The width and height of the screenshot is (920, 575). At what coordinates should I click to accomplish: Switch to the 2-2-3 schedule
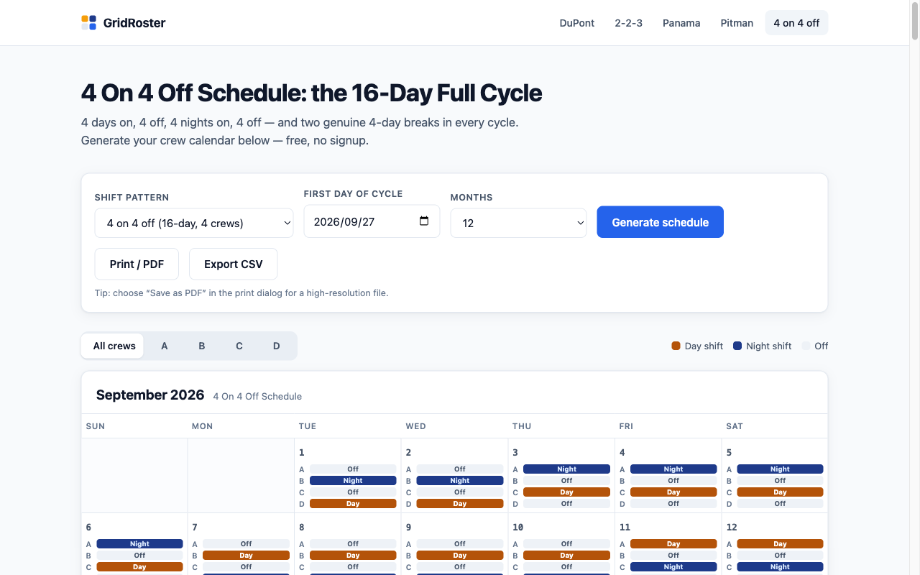coord(629,23)
